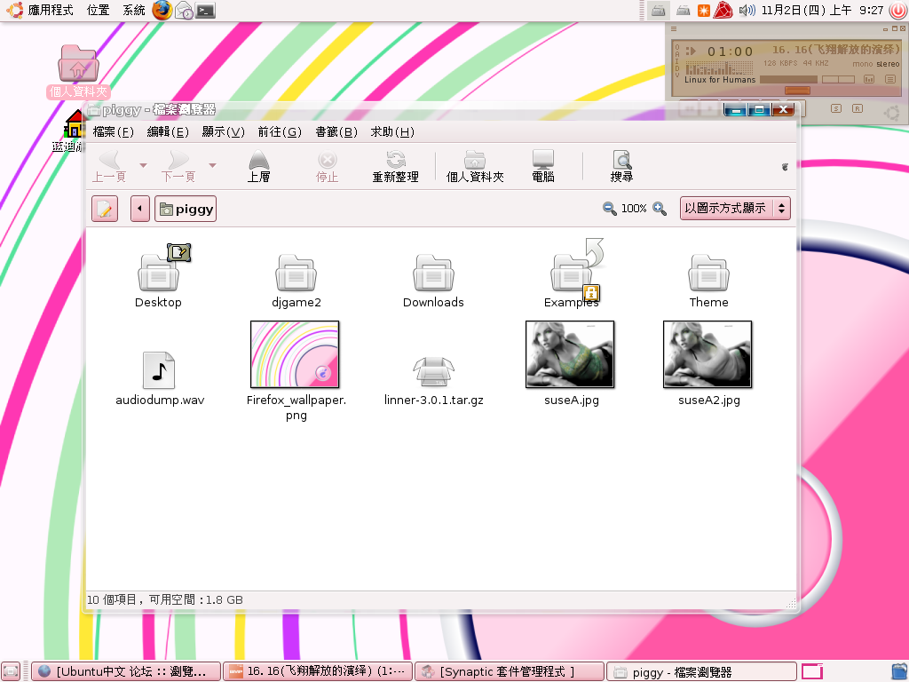Toggle the media player equalizer button
Screen dimensions: 909x682
click(869, 79)
